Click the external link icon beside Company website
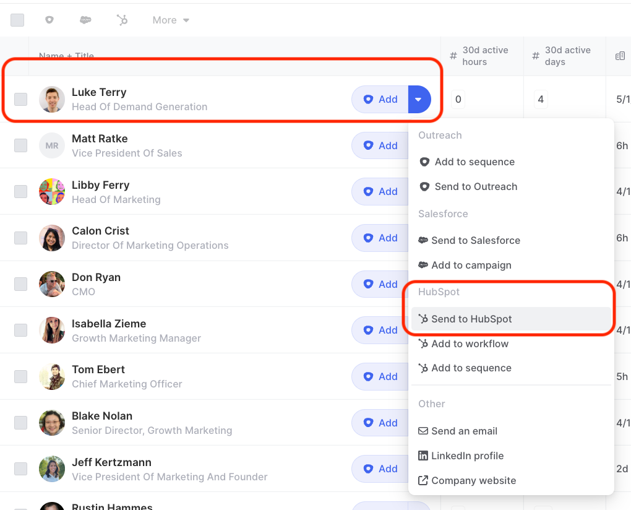This screenshot has height=510, width=631. click(x=423, y=481)
